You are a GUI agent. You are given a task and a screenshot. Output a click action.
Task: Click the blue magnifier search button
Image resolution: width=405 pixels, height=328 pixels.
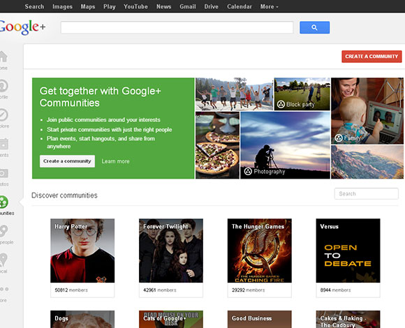tap(314, 27)
